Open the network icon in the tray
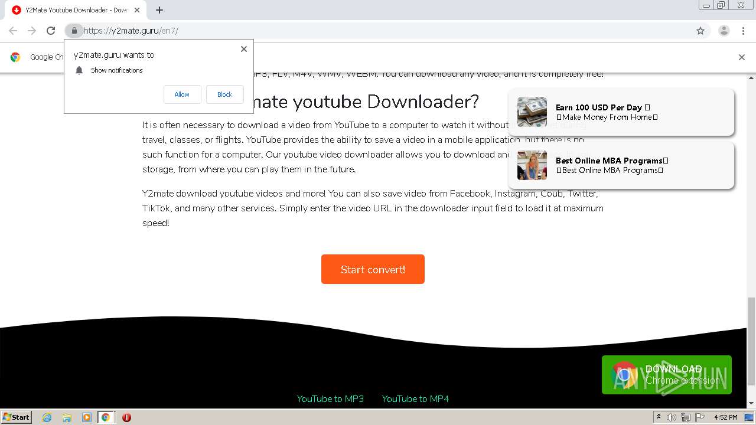 [685, 417]
